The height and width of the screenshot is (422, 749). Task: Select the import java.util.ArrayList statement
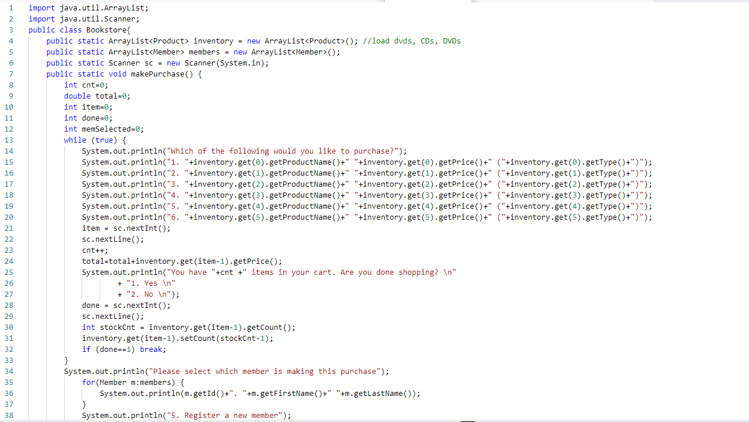click(87, 8)
